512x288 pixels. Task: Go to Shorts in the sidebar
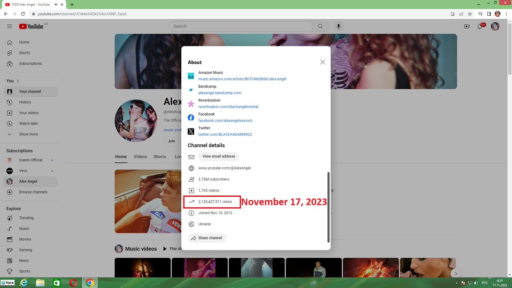(x=25, y=53)
